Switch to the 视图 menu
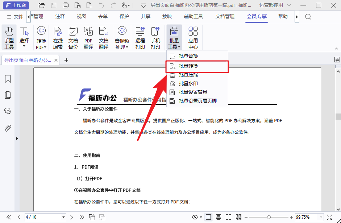 point(82,16)
